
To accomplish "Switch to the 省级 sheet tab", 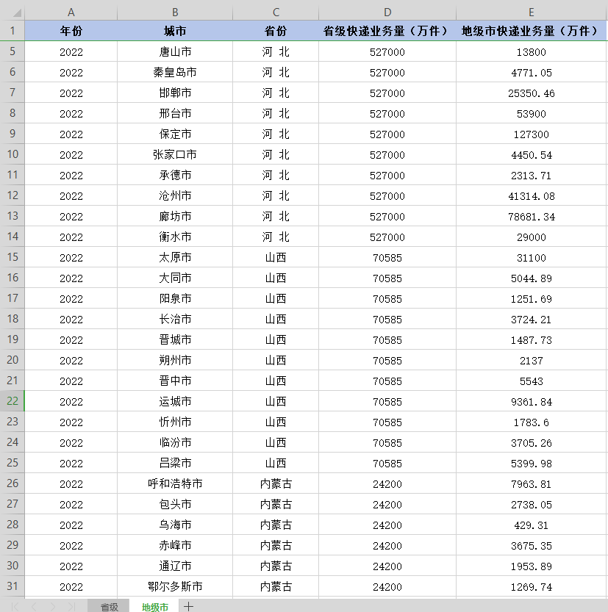I will pyautogui.click(x=109, y=607).
